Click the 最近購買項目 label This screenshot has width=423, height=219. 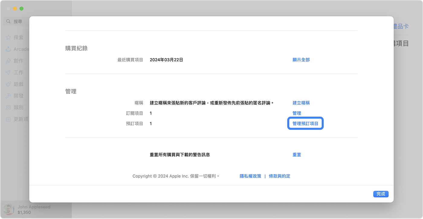[130, 60]
